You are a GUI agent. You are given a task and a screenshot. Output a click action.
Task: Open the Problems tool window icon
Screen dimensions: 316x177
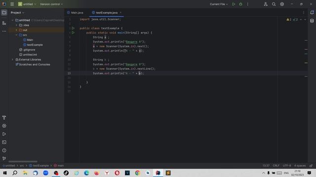(4, 150)
